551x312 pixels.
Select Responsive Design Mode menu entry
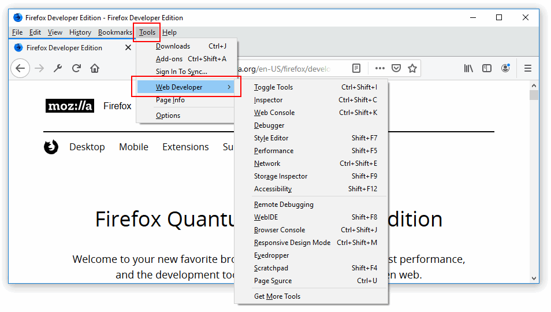pyautogui.click(x=292, y=243)
